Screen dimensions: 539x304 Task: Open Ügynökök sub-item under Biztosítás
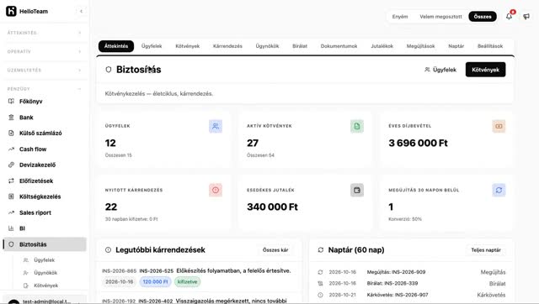coord(45,273)
